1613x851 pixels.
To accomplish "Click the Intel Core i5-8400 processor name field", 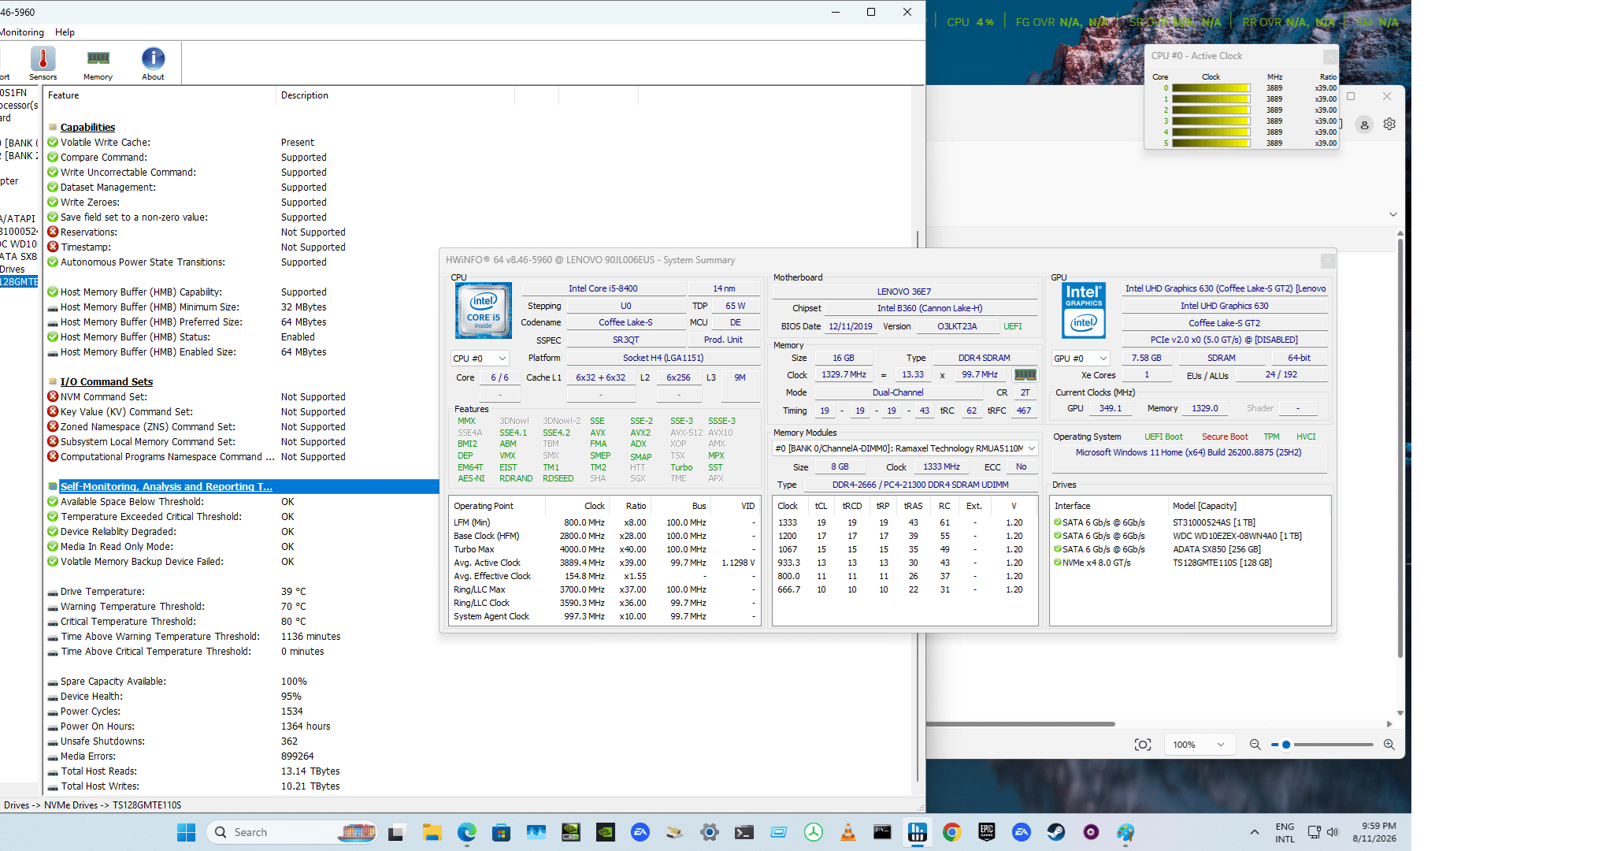I will [603, 289].
